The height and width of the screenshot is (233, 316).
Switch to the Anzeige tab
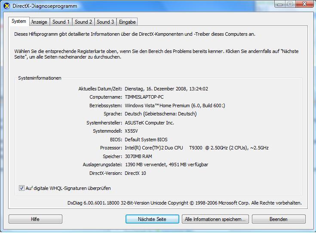(x=39, y=22)
